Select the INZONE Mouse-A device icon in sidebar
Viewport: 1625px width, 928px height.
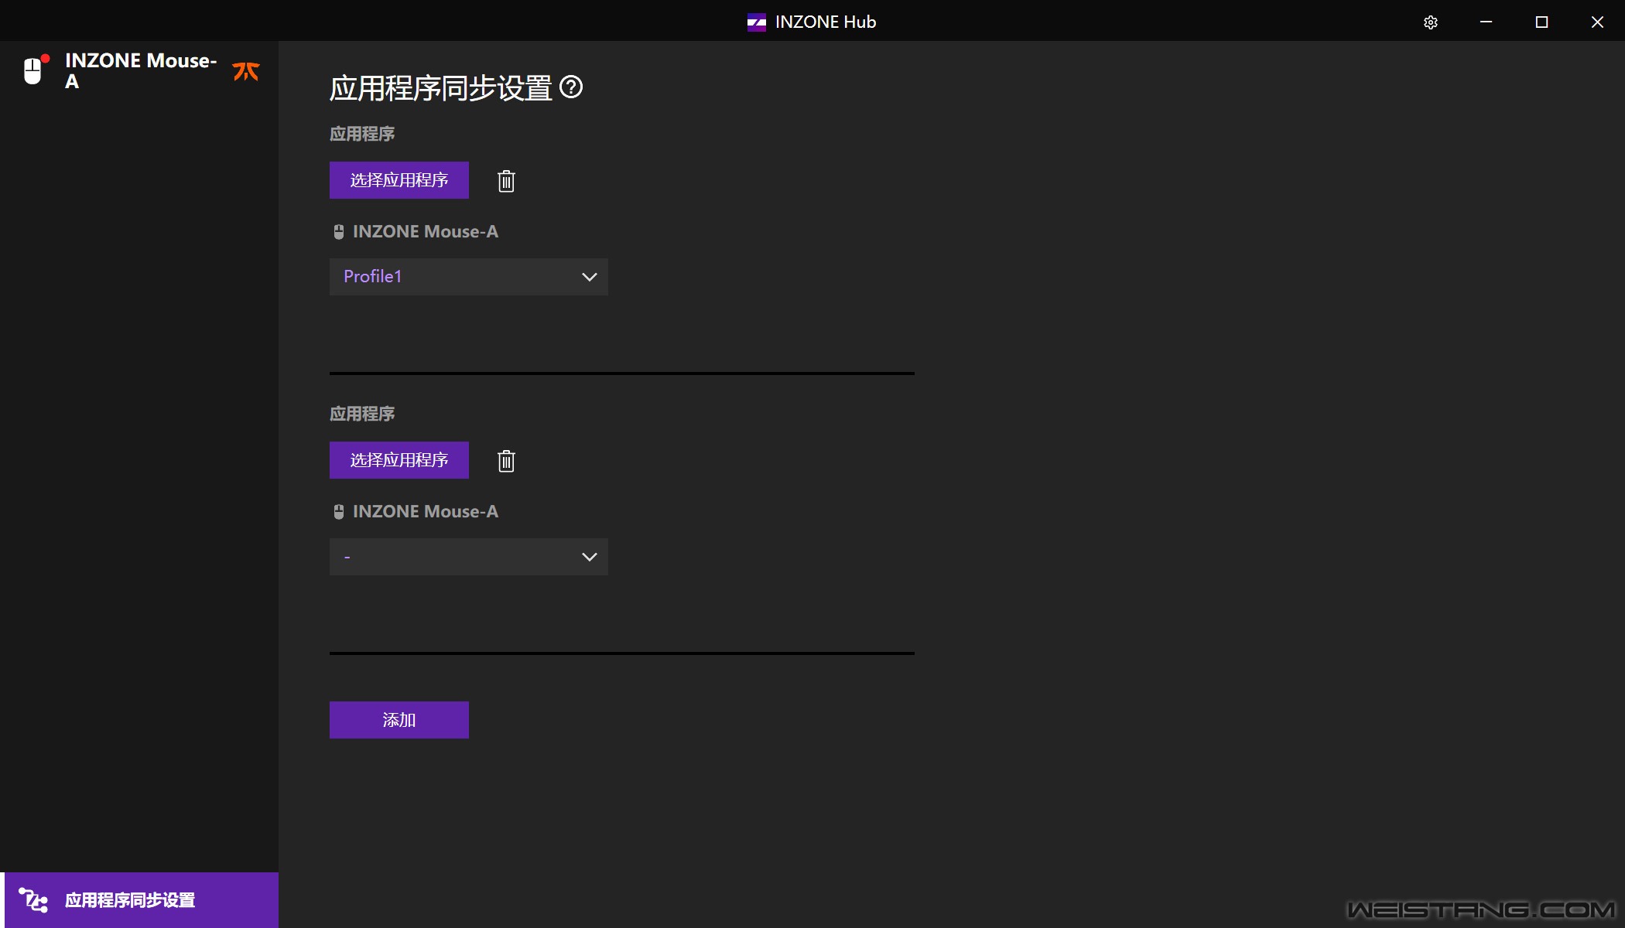(x=34, y=70)
